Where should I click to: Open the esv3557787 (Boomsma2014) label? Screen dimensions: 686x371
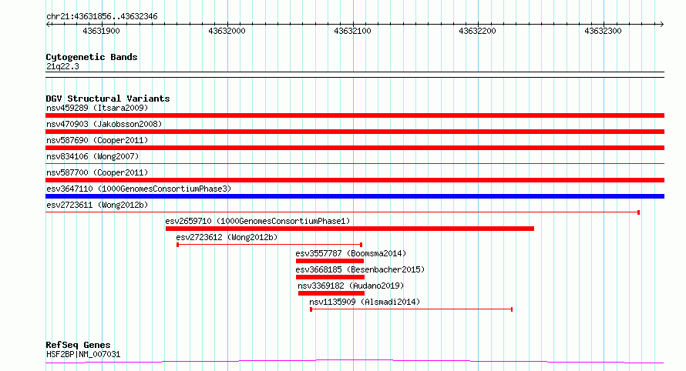point(351,253)
